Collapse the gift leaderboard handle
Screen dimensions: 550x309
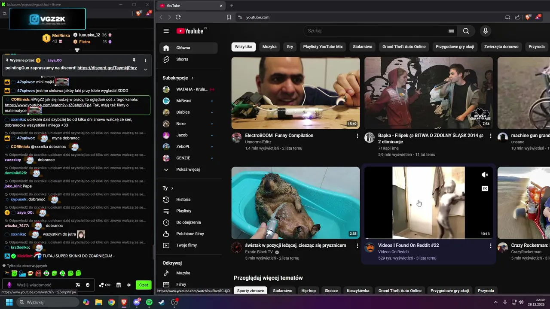tap(77, 50)
